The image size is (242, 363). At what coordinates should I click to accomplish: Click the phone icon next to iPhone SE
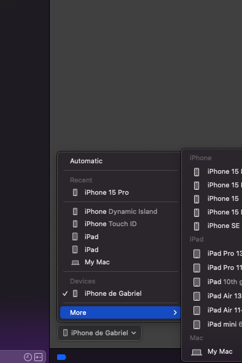tap(197, 226)
